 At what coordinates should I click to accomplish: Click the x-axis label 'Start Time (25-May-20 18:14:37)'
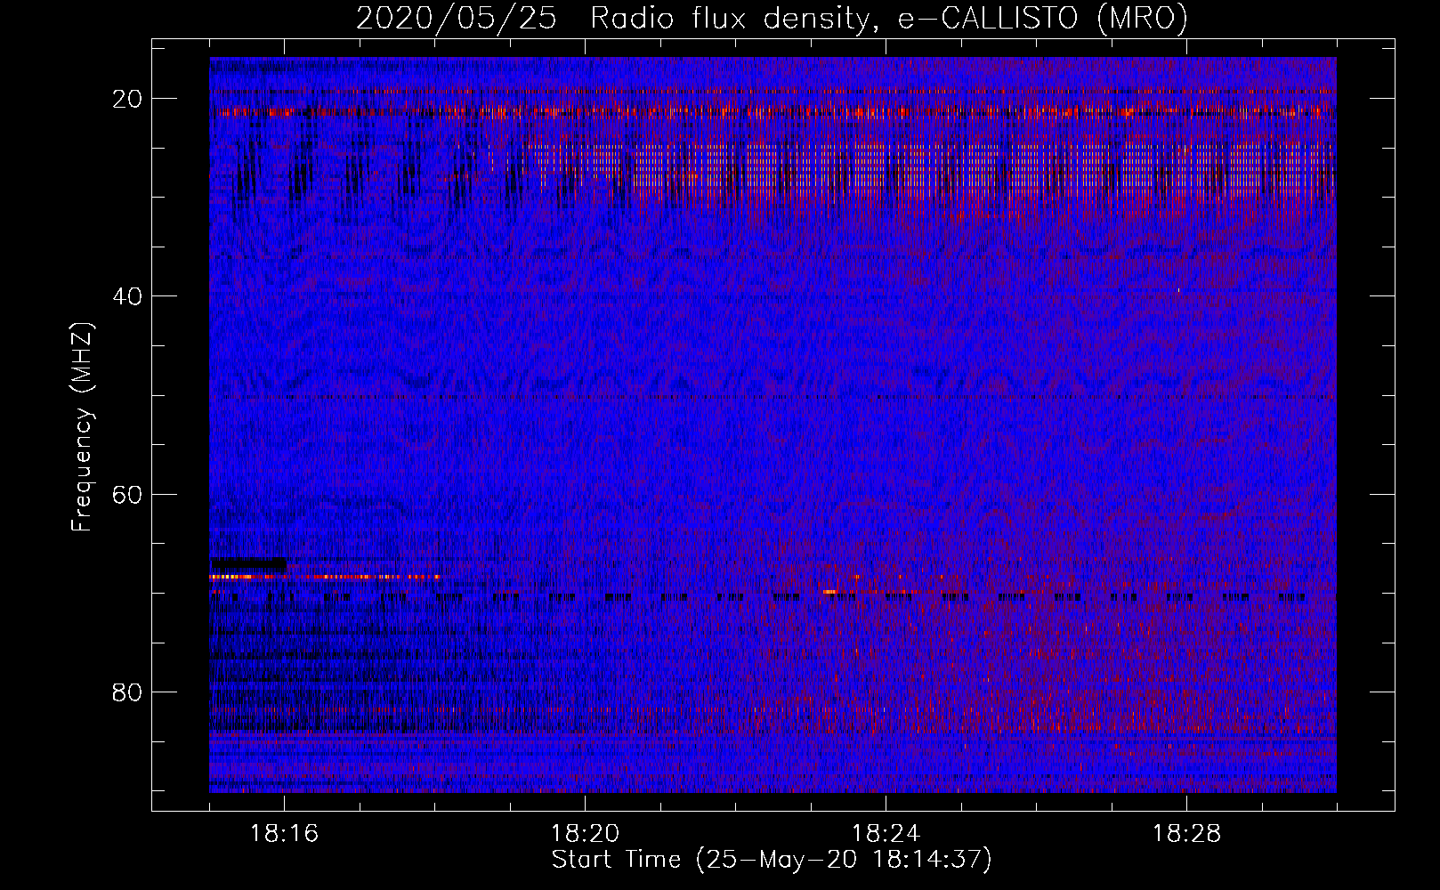(772, 860)
